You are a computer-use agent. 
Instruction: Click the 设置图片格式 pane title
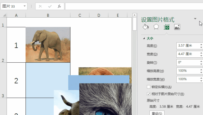(x=158, y=20)
